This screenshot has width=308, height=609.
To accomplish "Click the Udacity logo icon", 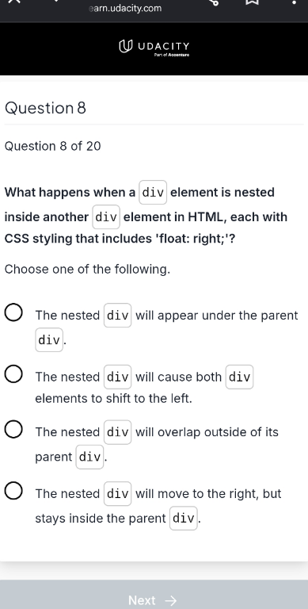I will point(125,47).
